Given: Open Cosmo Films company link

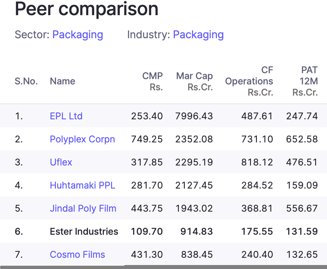Looking at the screenshot, I should 77,254.
